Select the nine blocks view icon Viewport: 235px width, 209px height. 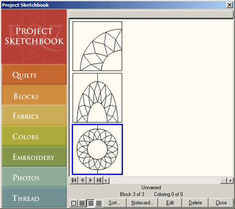90,203
